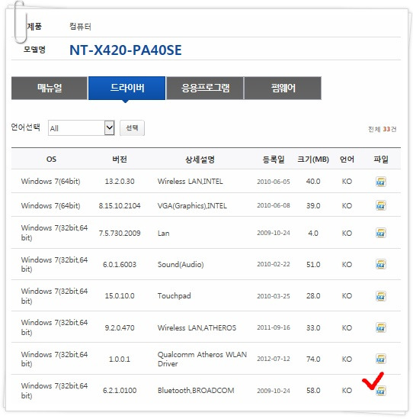Download the VGA(Graphics),INTEL driver file
The height and width of the screenshot is (419, 413).
tap(381, 205)
